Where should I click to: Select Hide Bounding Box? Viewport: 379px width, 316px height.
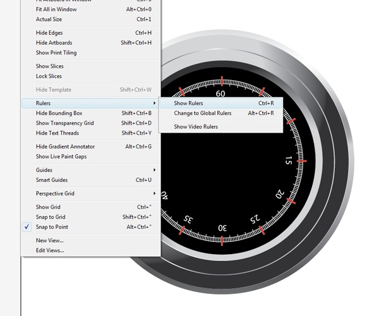[x=91, y=113]
